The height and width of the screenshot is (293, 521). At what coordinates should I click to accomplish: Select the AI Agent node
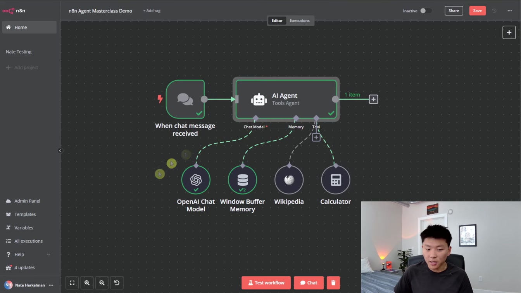tap(286, 99)
